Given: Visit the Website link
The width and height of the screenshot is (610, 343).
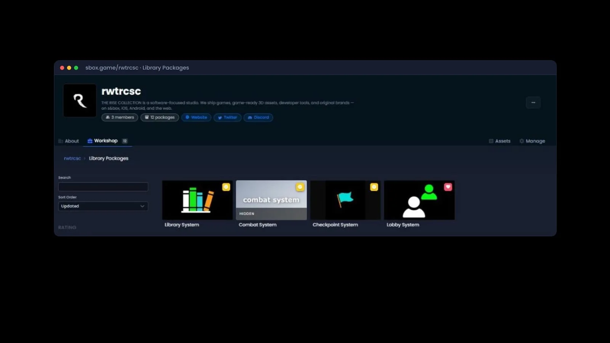Looking at the screenshot, I should pyautogui.click(x=196, y=117).
